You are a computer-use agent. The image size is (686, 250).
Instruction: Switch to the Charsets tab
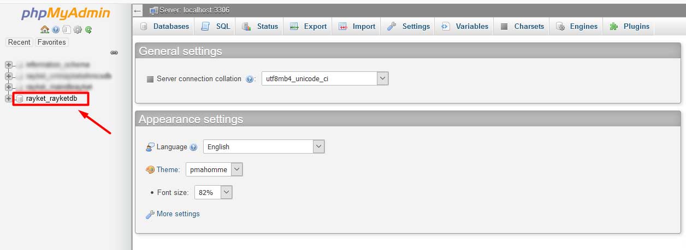[x=522, y=26]
